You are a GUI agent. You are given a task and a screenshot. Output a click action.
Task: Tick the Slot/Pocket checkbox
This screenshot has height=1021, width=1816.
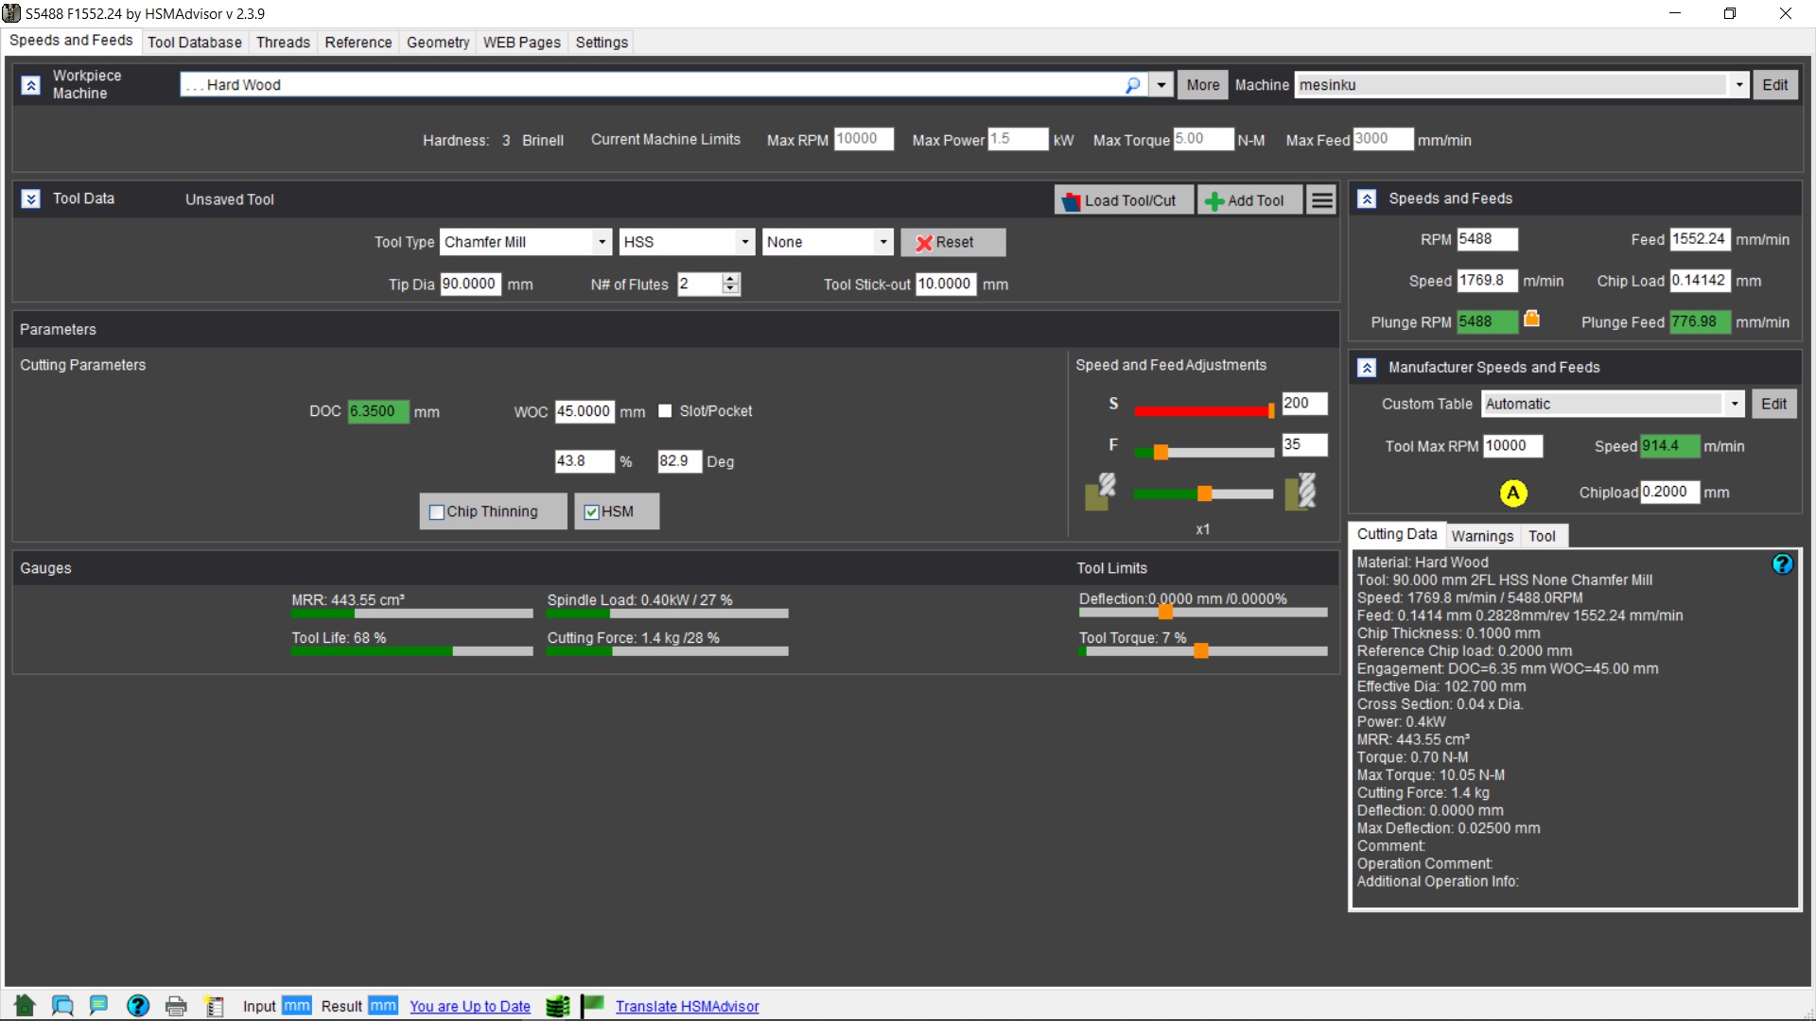(x=665, y=411)
